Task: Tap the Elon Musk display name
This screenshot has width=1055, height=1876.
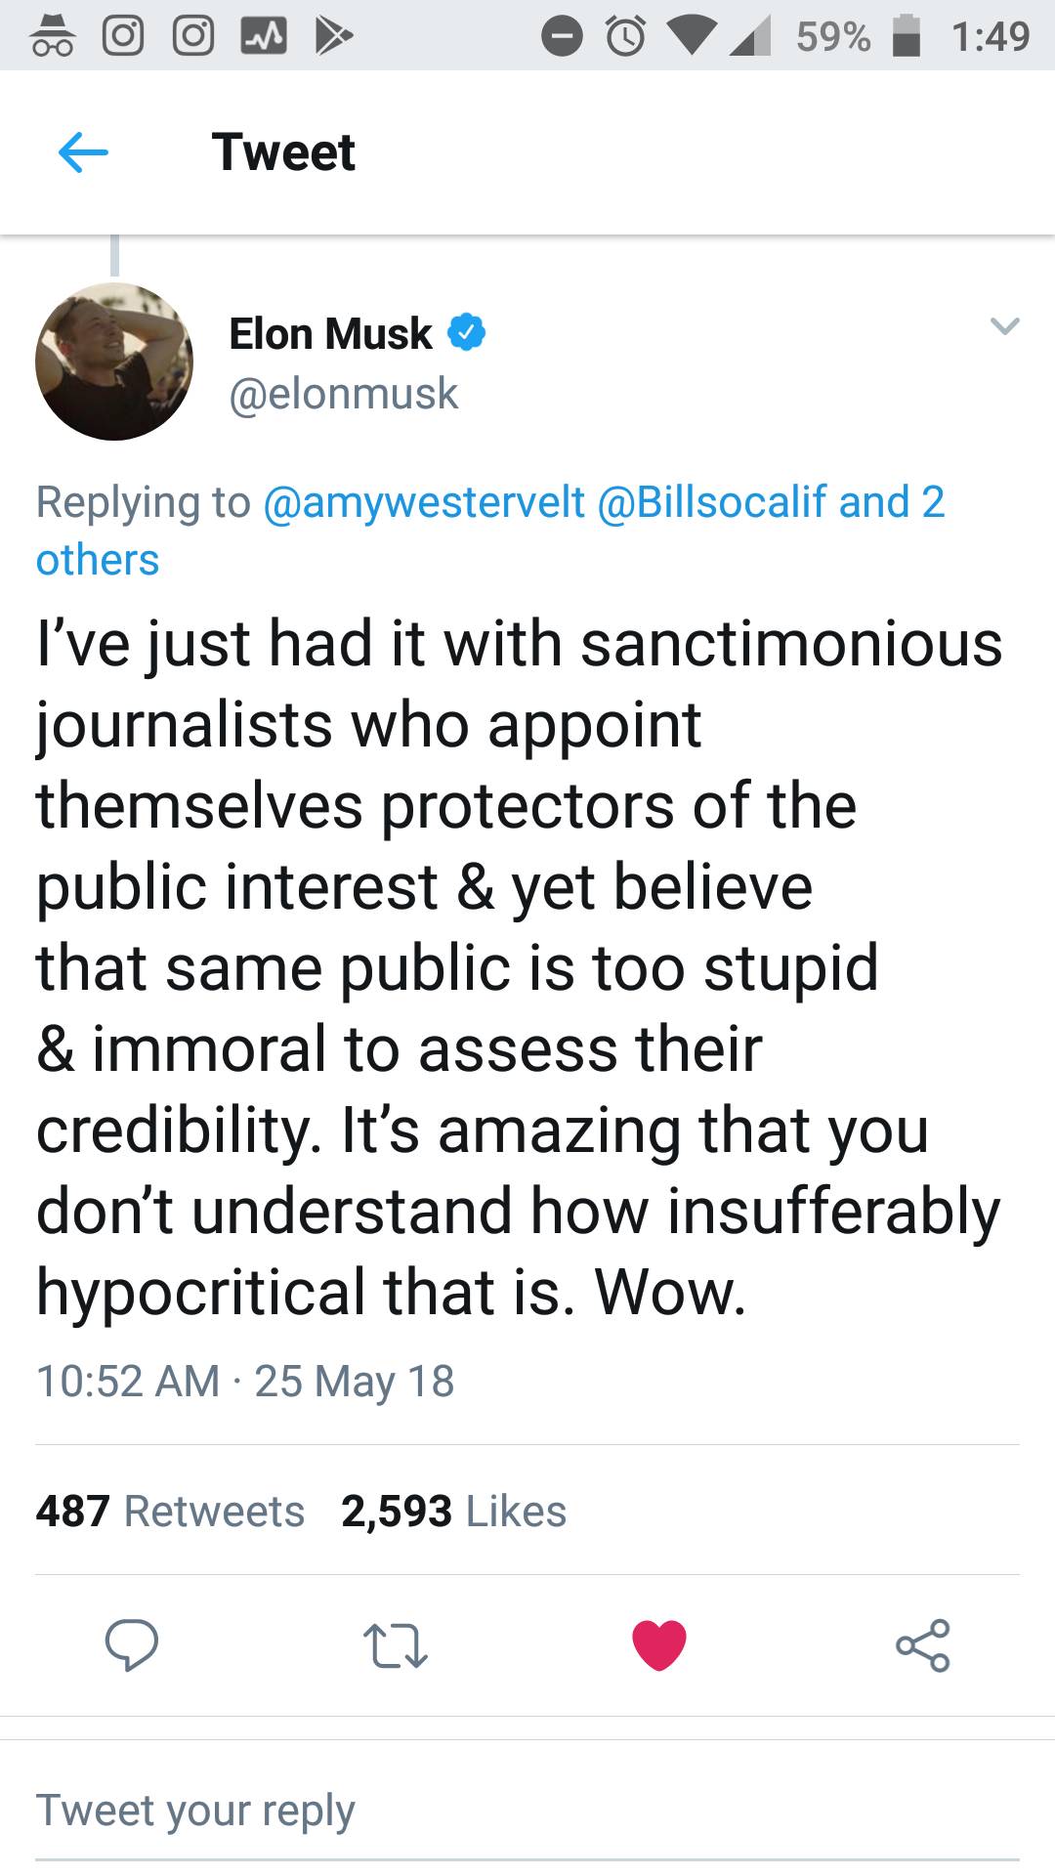Action: click(330, 333)
